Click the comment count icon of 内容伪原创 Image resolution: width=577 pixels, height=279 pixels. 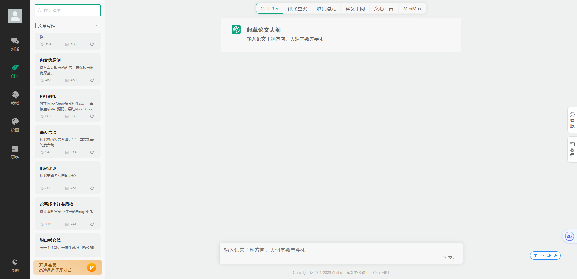pos(67,80)
